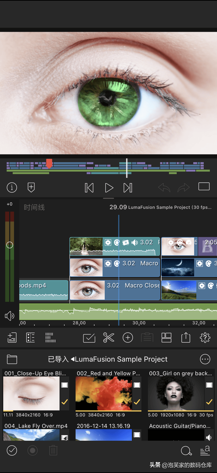This screenshot has height=473, width=217.
Task: Go back from LumaFusion Sample Project
Action: [x=73, y=359]
